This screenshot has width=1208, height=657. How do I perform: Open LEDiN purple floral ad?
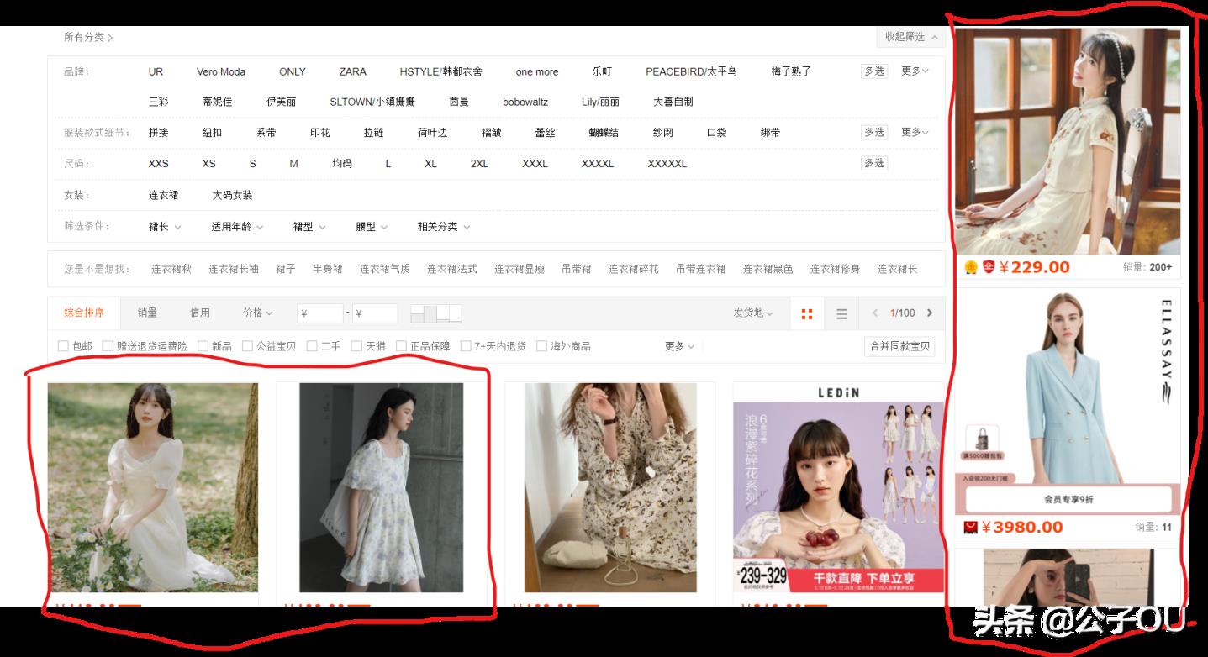tap(838, 487)
